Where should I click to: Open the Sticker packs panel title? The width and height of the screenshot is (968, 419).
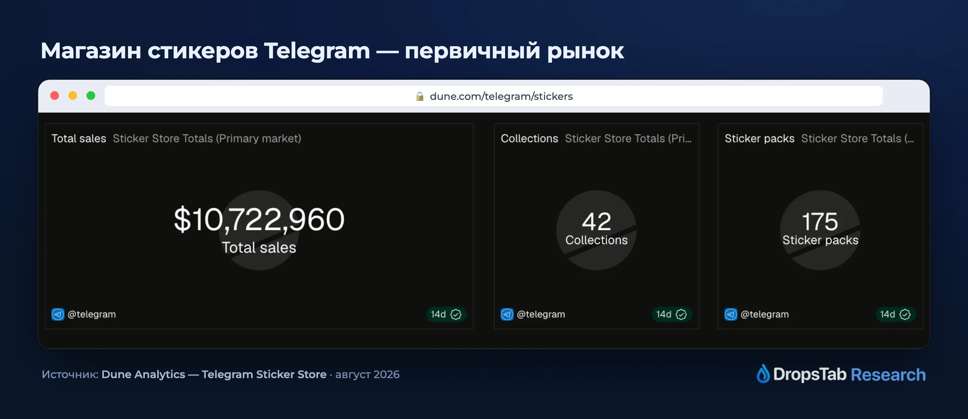point(760,138)
